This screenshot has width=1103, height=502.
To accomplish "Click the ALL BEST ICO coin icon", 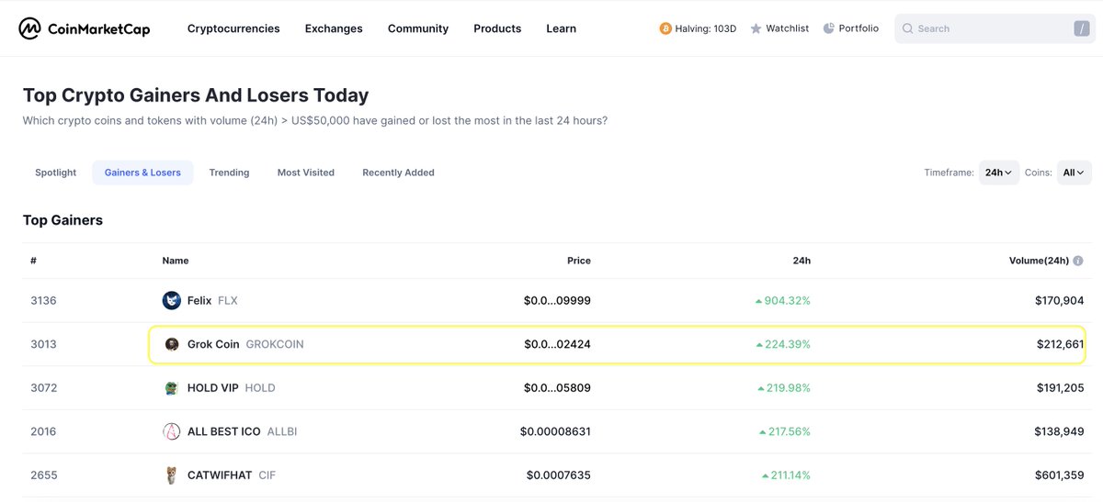I will pos(172,431).
